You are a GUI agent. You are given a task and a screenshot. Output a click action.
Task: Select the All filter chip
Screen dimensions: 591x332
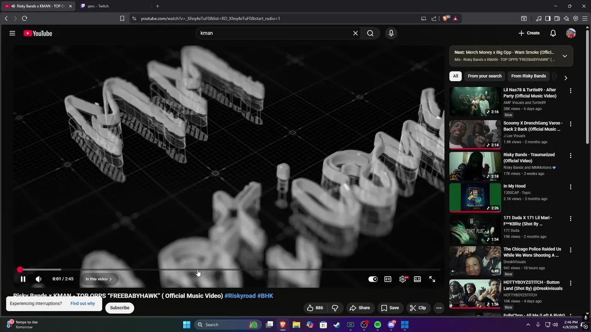455,76
